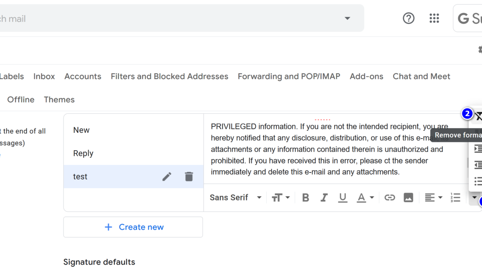Select the Reply signature entry
Image resolution: width=482 pixels, height=271 pixels.
(83, 153)
